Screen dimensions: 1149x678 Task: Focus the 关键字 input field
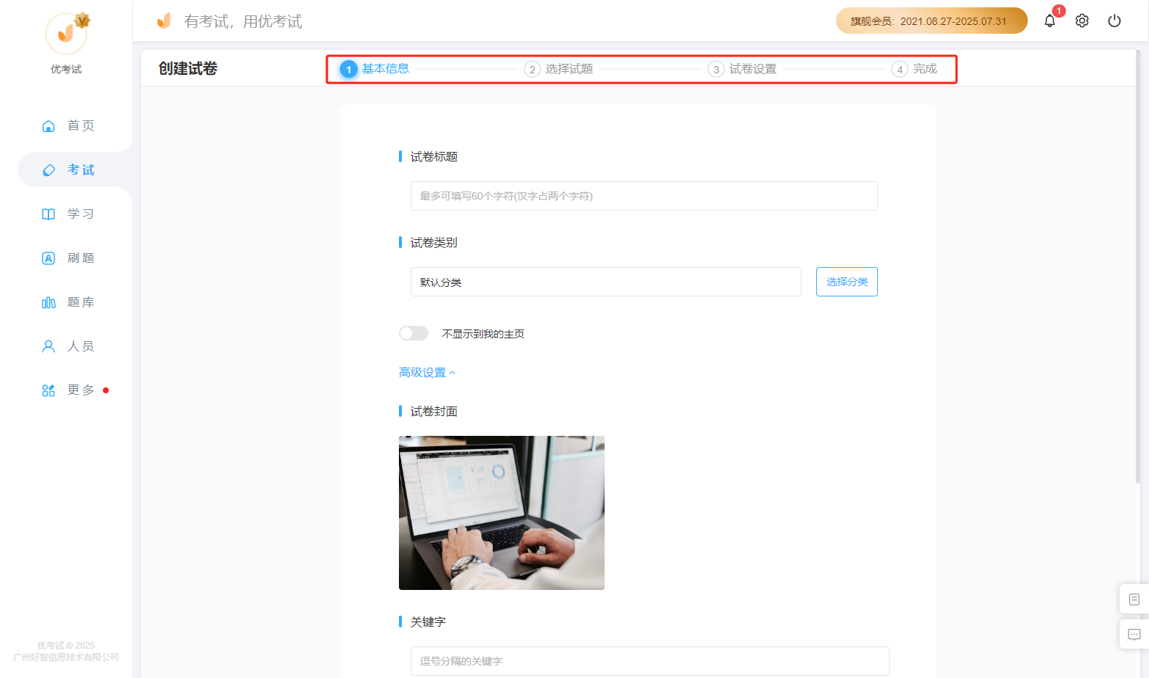click(650, 661)
